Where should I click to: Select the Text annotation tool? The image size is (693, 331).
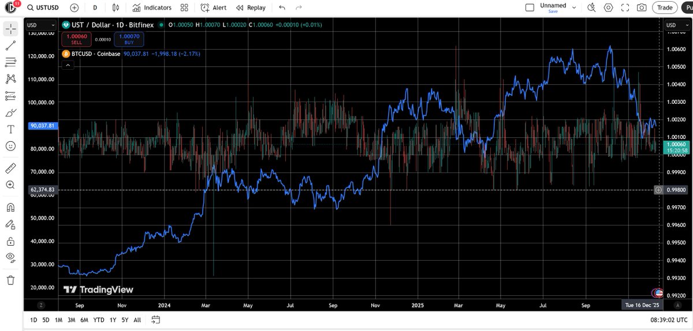(10, 129)
